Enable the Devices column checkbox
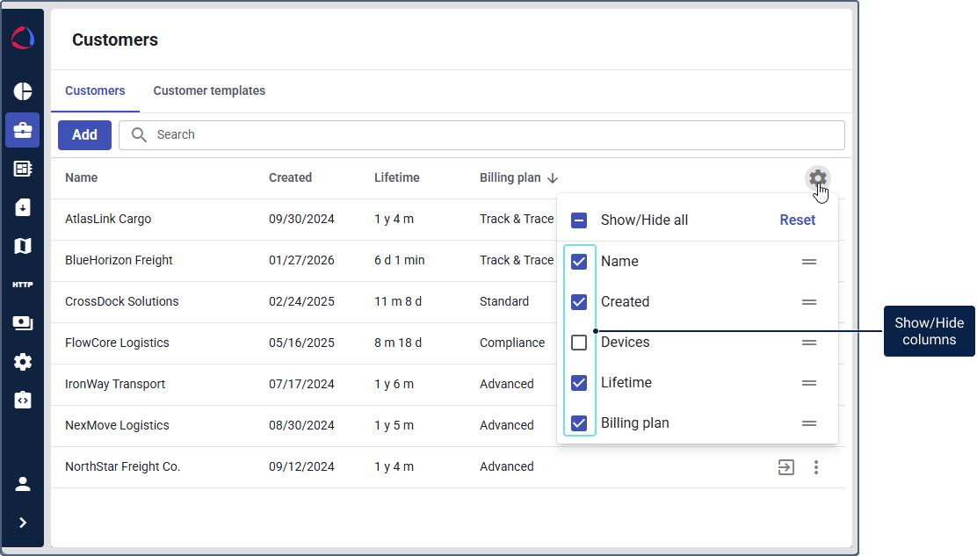The image size is (977, 556). (x=579, y=343)
